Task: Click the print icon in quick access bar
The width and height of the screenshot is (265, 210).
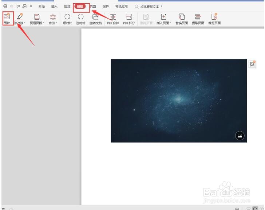Action: (5, 6)
